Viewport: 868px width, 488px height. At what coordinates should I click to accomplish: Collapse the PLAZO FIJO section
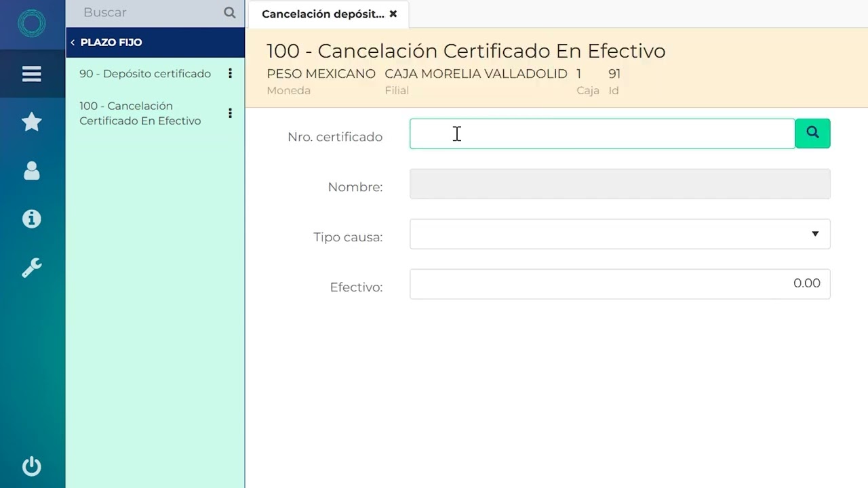[x=73, y=42]
